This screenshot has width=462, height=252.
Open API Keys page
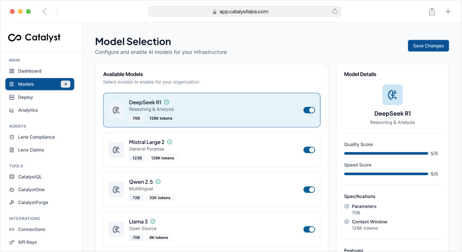pyautogui.click(x=40, y=242)
